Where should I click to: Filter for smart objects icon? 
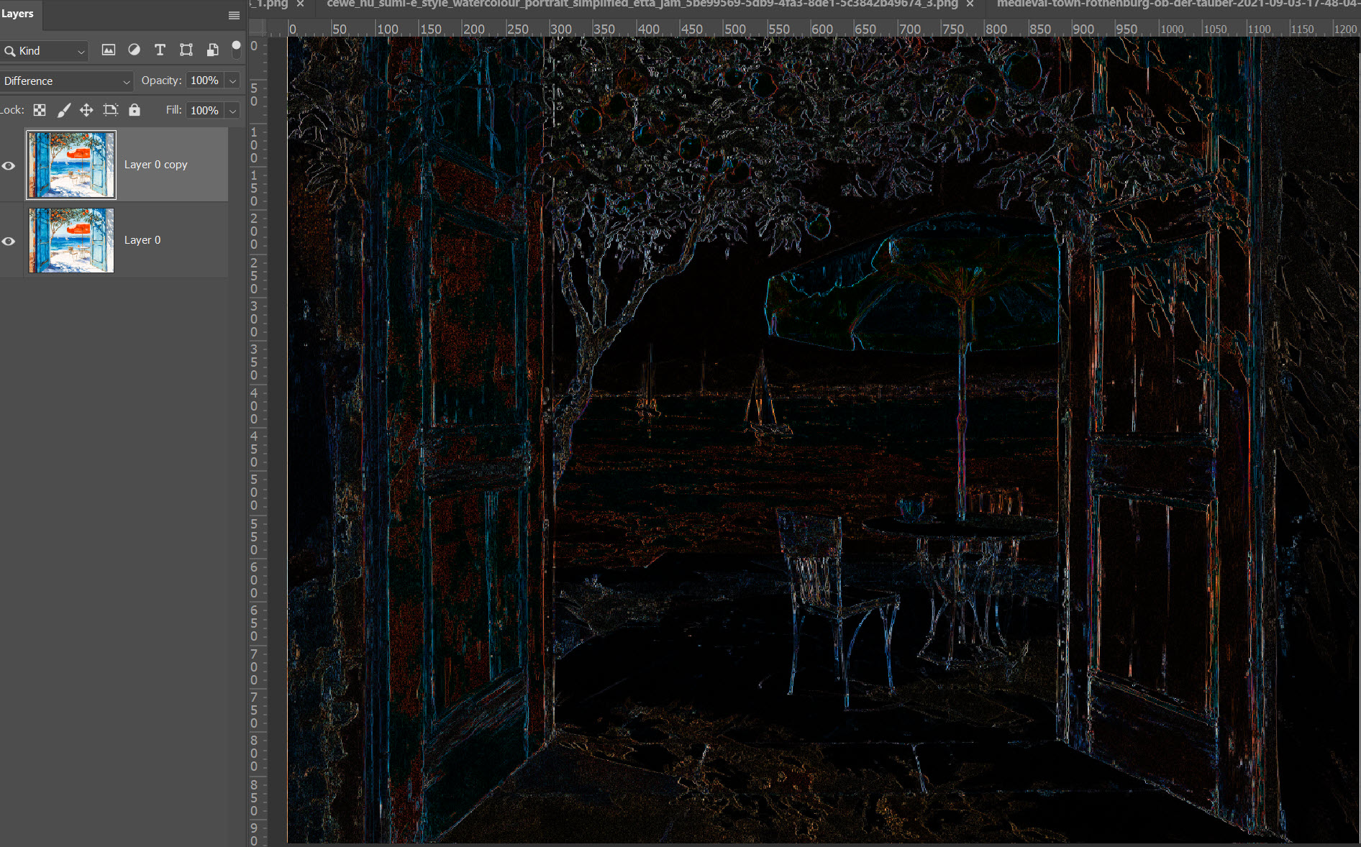[x=212, y=50]
